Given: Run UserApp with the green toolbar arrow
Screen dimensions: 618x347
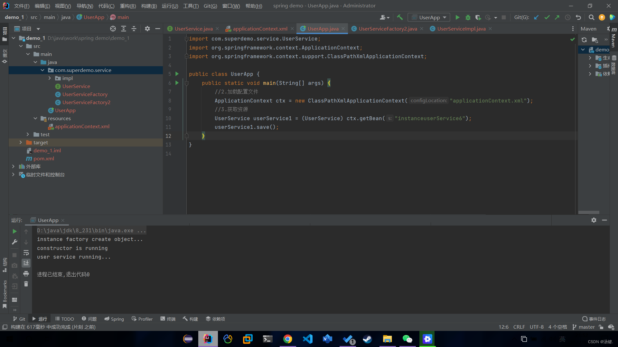Looking at the screenshot, I should pyautogui.click(x=457, y=17).
